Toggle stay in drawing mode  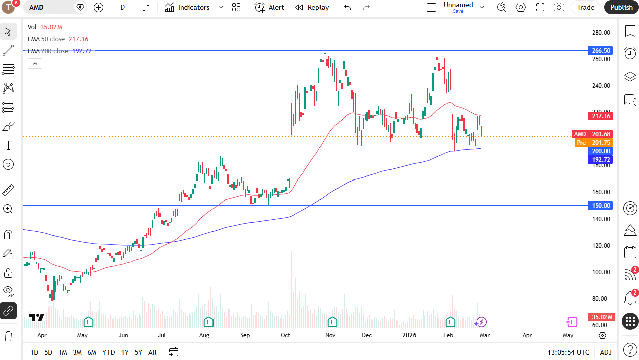[8, 254]
